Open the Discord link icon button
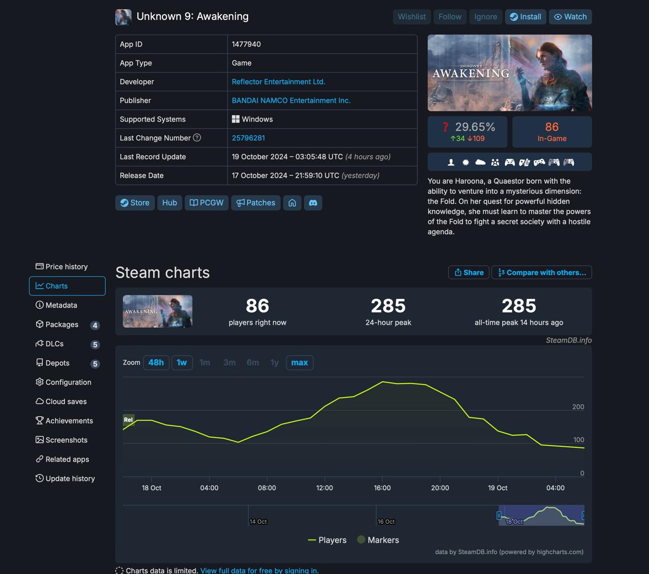Image resolution: width=649 pixels, height=574 pixels. pos(313,203)
